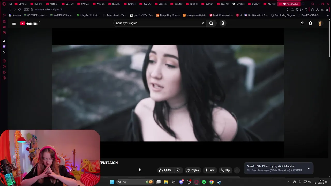This screenshot has height=186, width=331.
Task: Show hidden system tray icons
Action: tap(289, 182)
